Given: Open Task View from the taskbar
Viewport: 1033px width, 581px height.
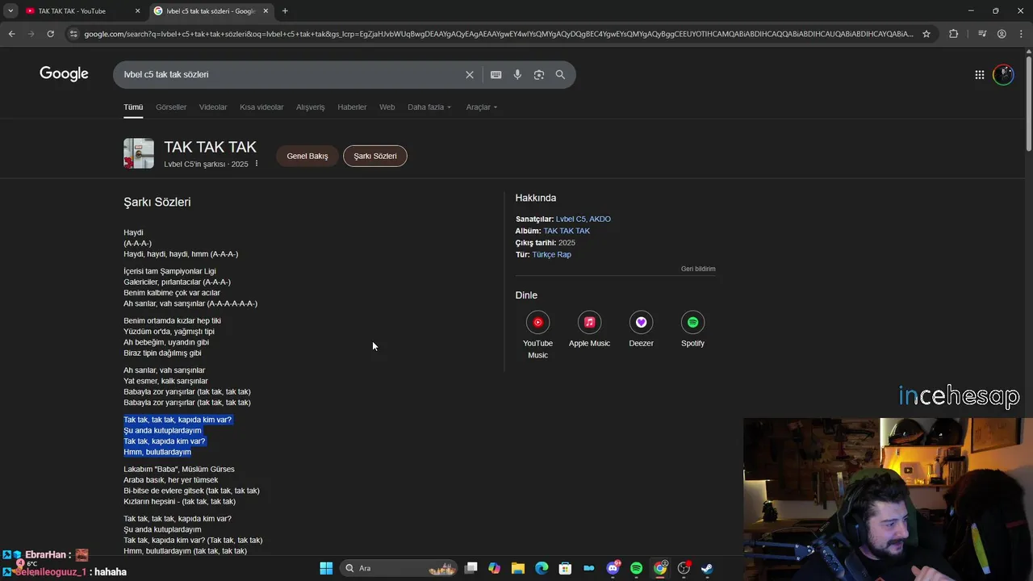Looking at the screenshot, I should click(x=471, y=568).
